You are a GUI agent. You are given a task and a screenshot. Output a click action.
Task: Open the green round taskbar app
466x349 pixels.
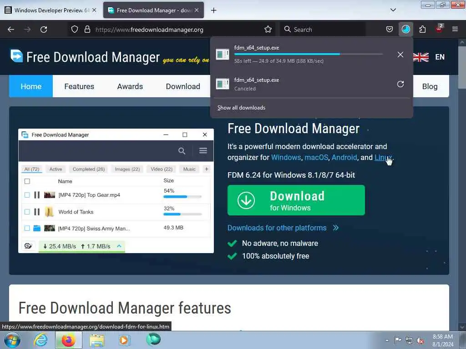[x=153, y=339]
